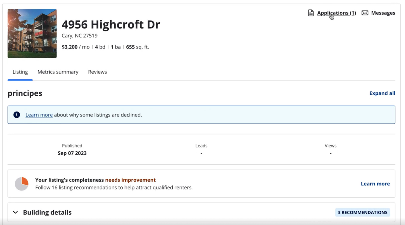Click the listing completeness pie chart icon
Image resolution: width=405 pixels, height=225 pixels.
(22, 184)
